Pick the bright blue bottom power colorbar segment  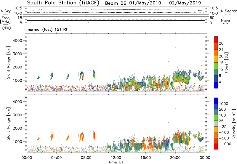(x=216, y=85)
